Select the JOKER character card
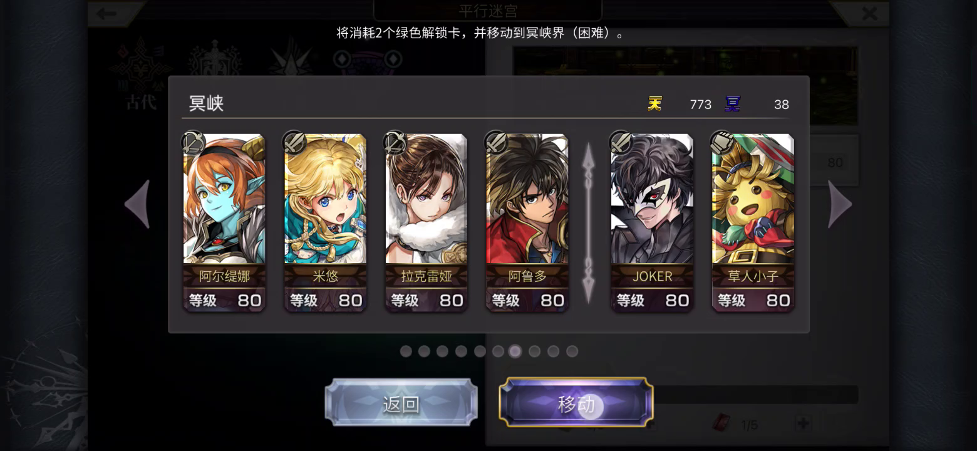Viewport: 977px width, 451px height. pyautogui.click(x=652, y=222)
